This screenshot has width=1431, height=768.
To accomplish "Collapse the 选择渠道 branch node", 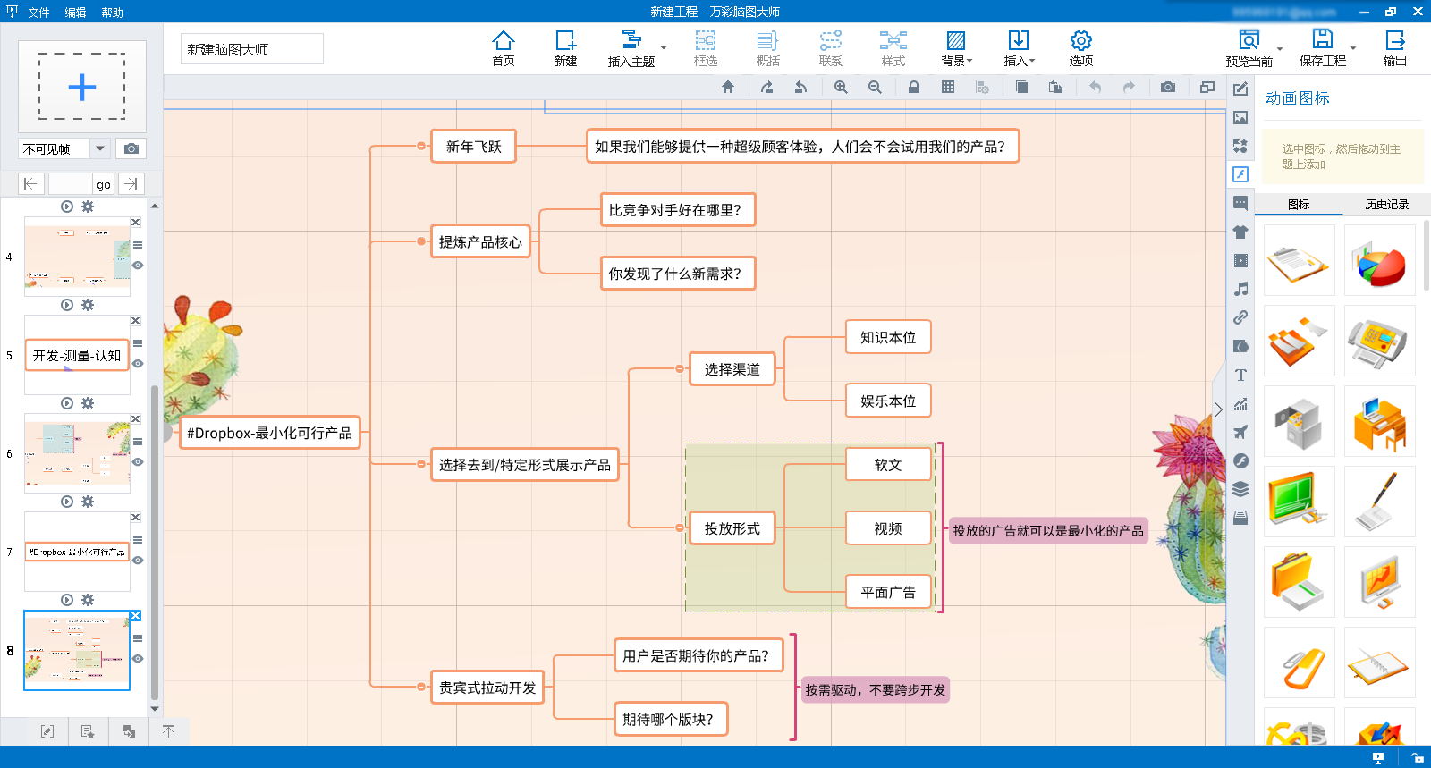I will [680, 368].
